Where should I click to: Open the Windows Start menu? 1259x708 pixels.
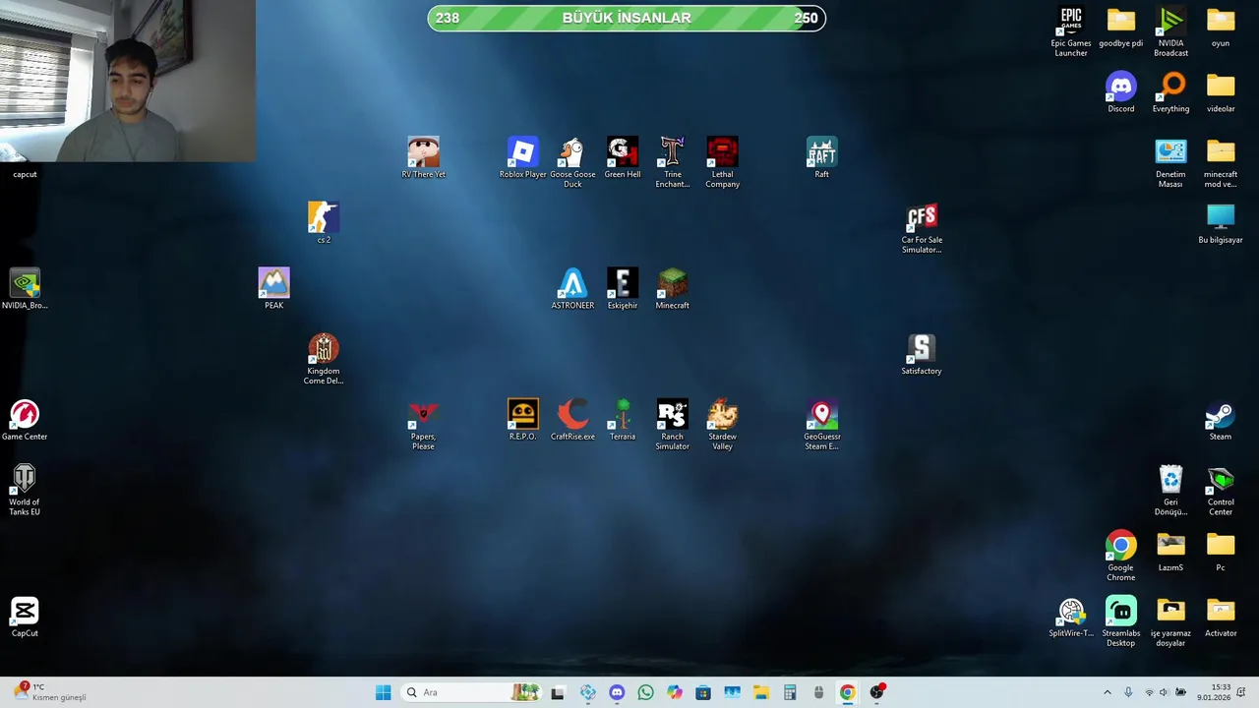point(383,692)
